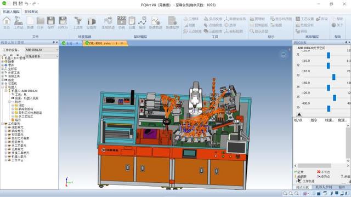Screen dimensions: 351x197
Task: Click the redo arrow in title bar
Action: [35, 4]
